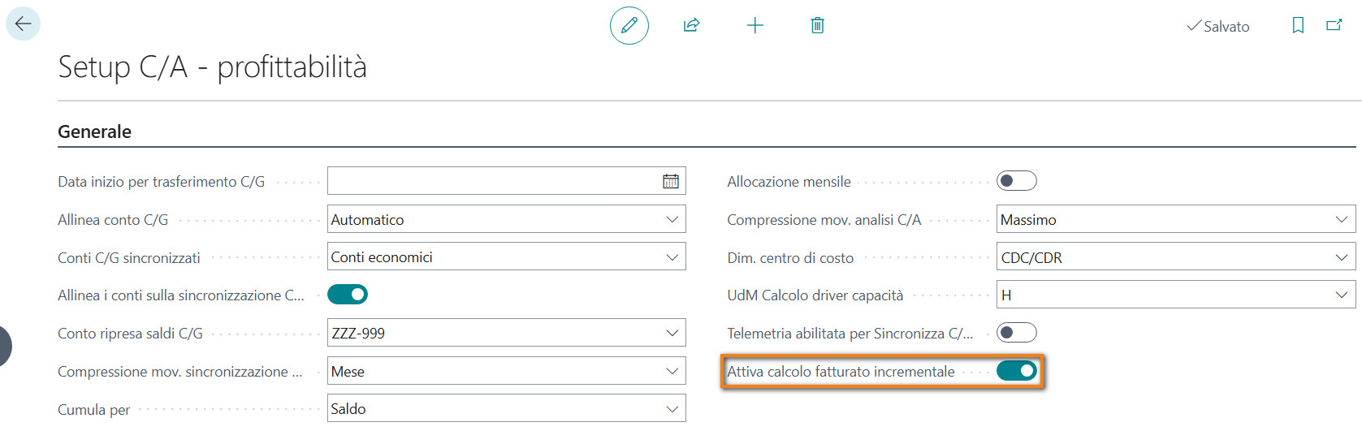The height and width of the screenshot is (431, 1362).
Task: Open Compressione mov. analisi C/A dropdown
Action: tap(1176, 219)
